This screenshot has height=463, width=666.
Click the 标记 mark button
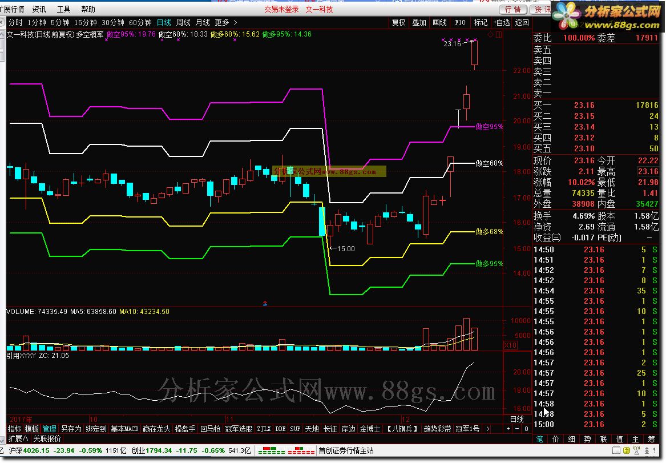[481, 22]
